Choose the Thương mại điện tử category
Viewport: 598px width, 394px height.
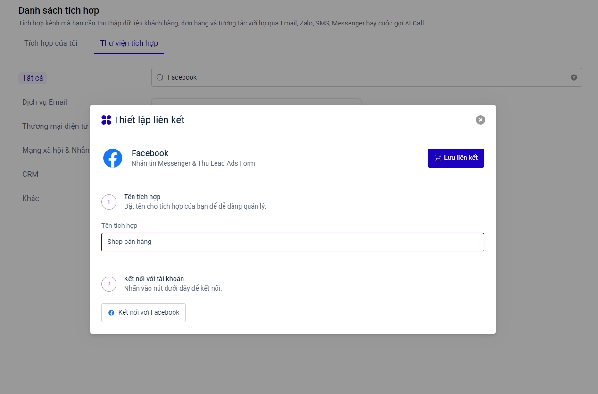[55, 126]
